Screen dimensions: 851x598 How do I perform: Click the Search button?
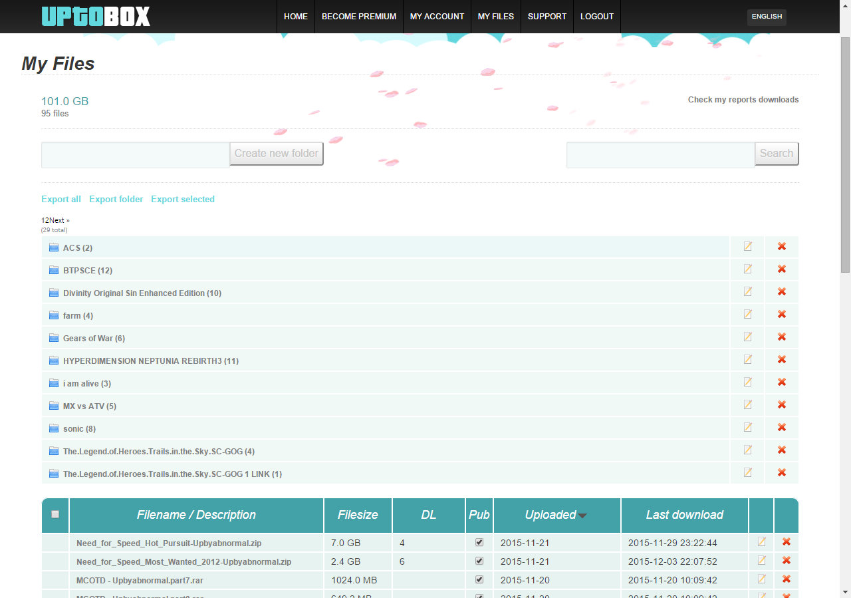tap(777, 154)
